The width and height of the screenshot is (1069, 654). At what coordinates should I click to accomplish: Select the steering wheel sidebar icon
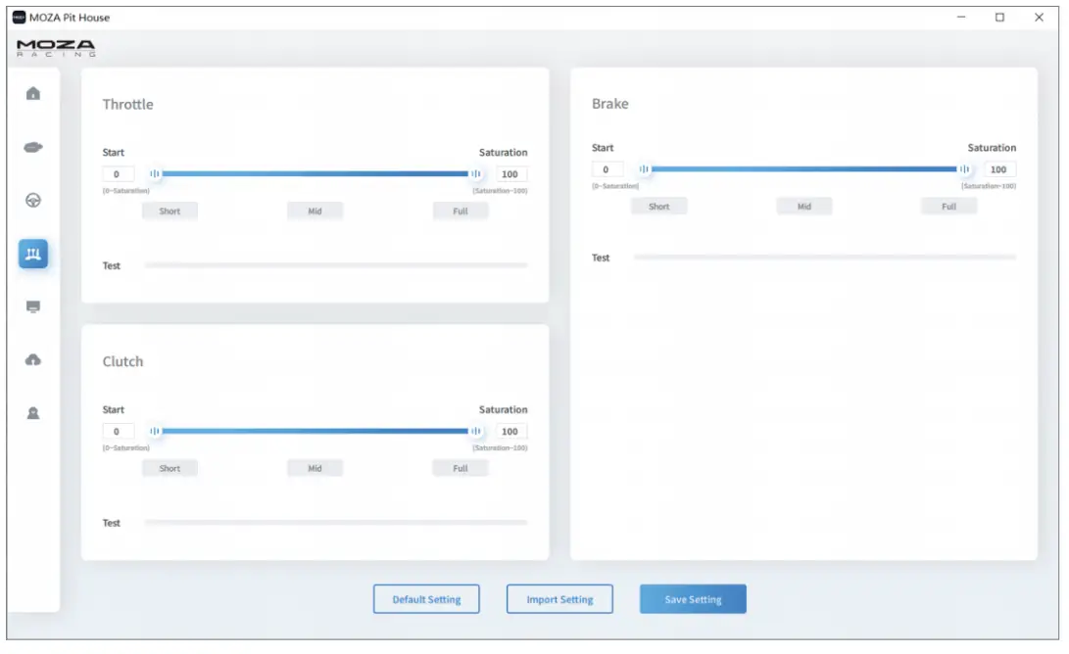coord(32,201)
